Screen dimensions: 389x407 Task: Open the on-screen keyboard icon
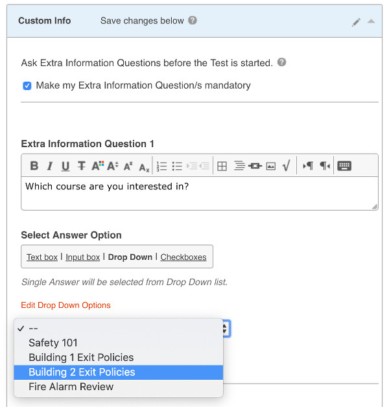344,166
